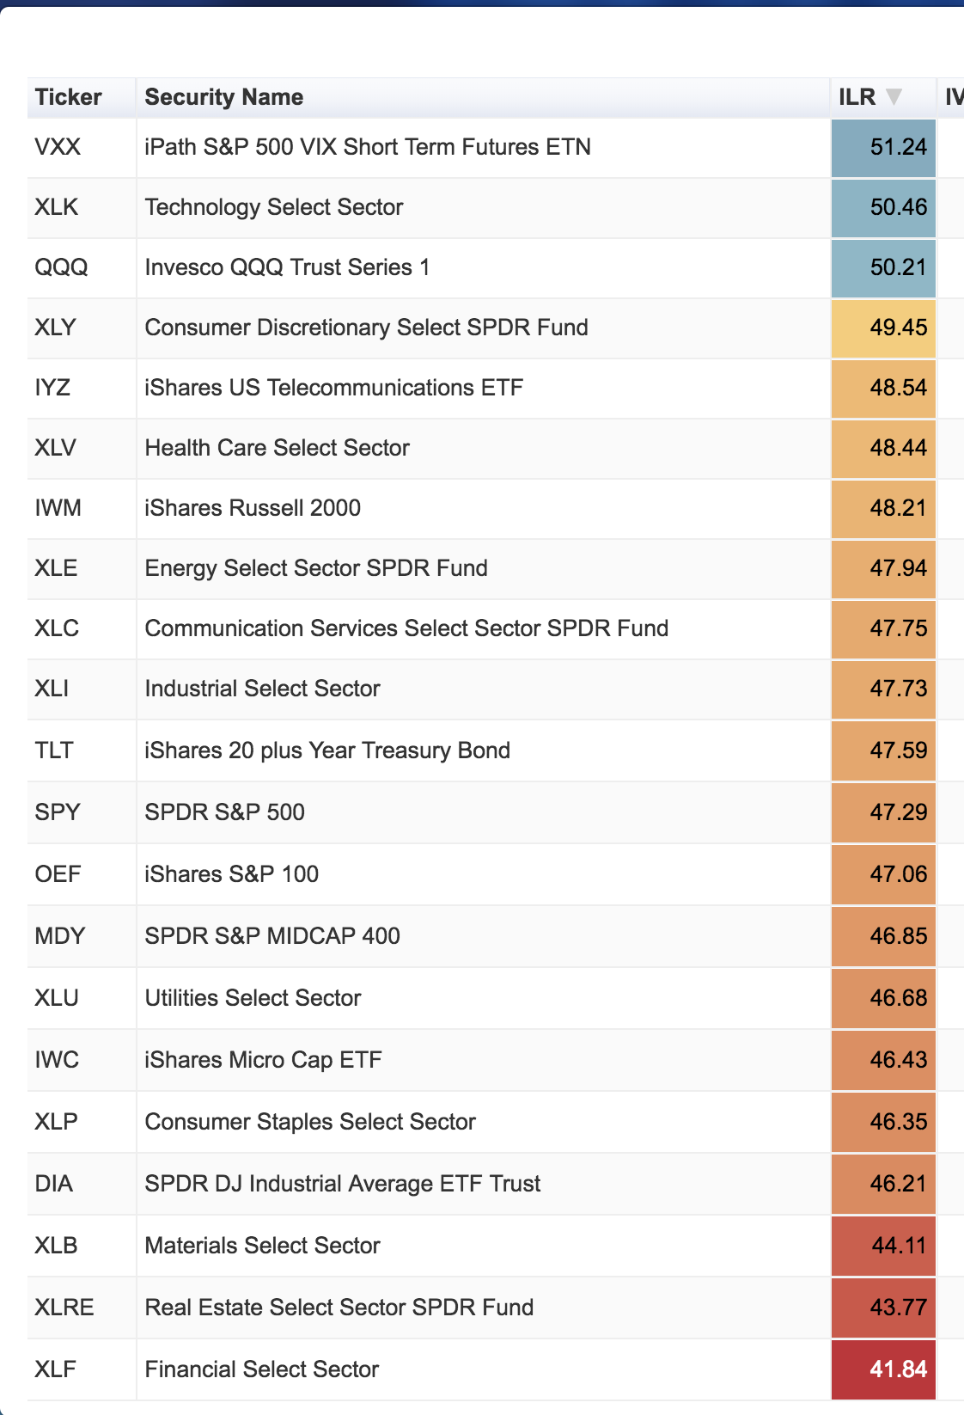Select ticker MDY
This screenshot has height=1415, width=964.
(60, 936)
